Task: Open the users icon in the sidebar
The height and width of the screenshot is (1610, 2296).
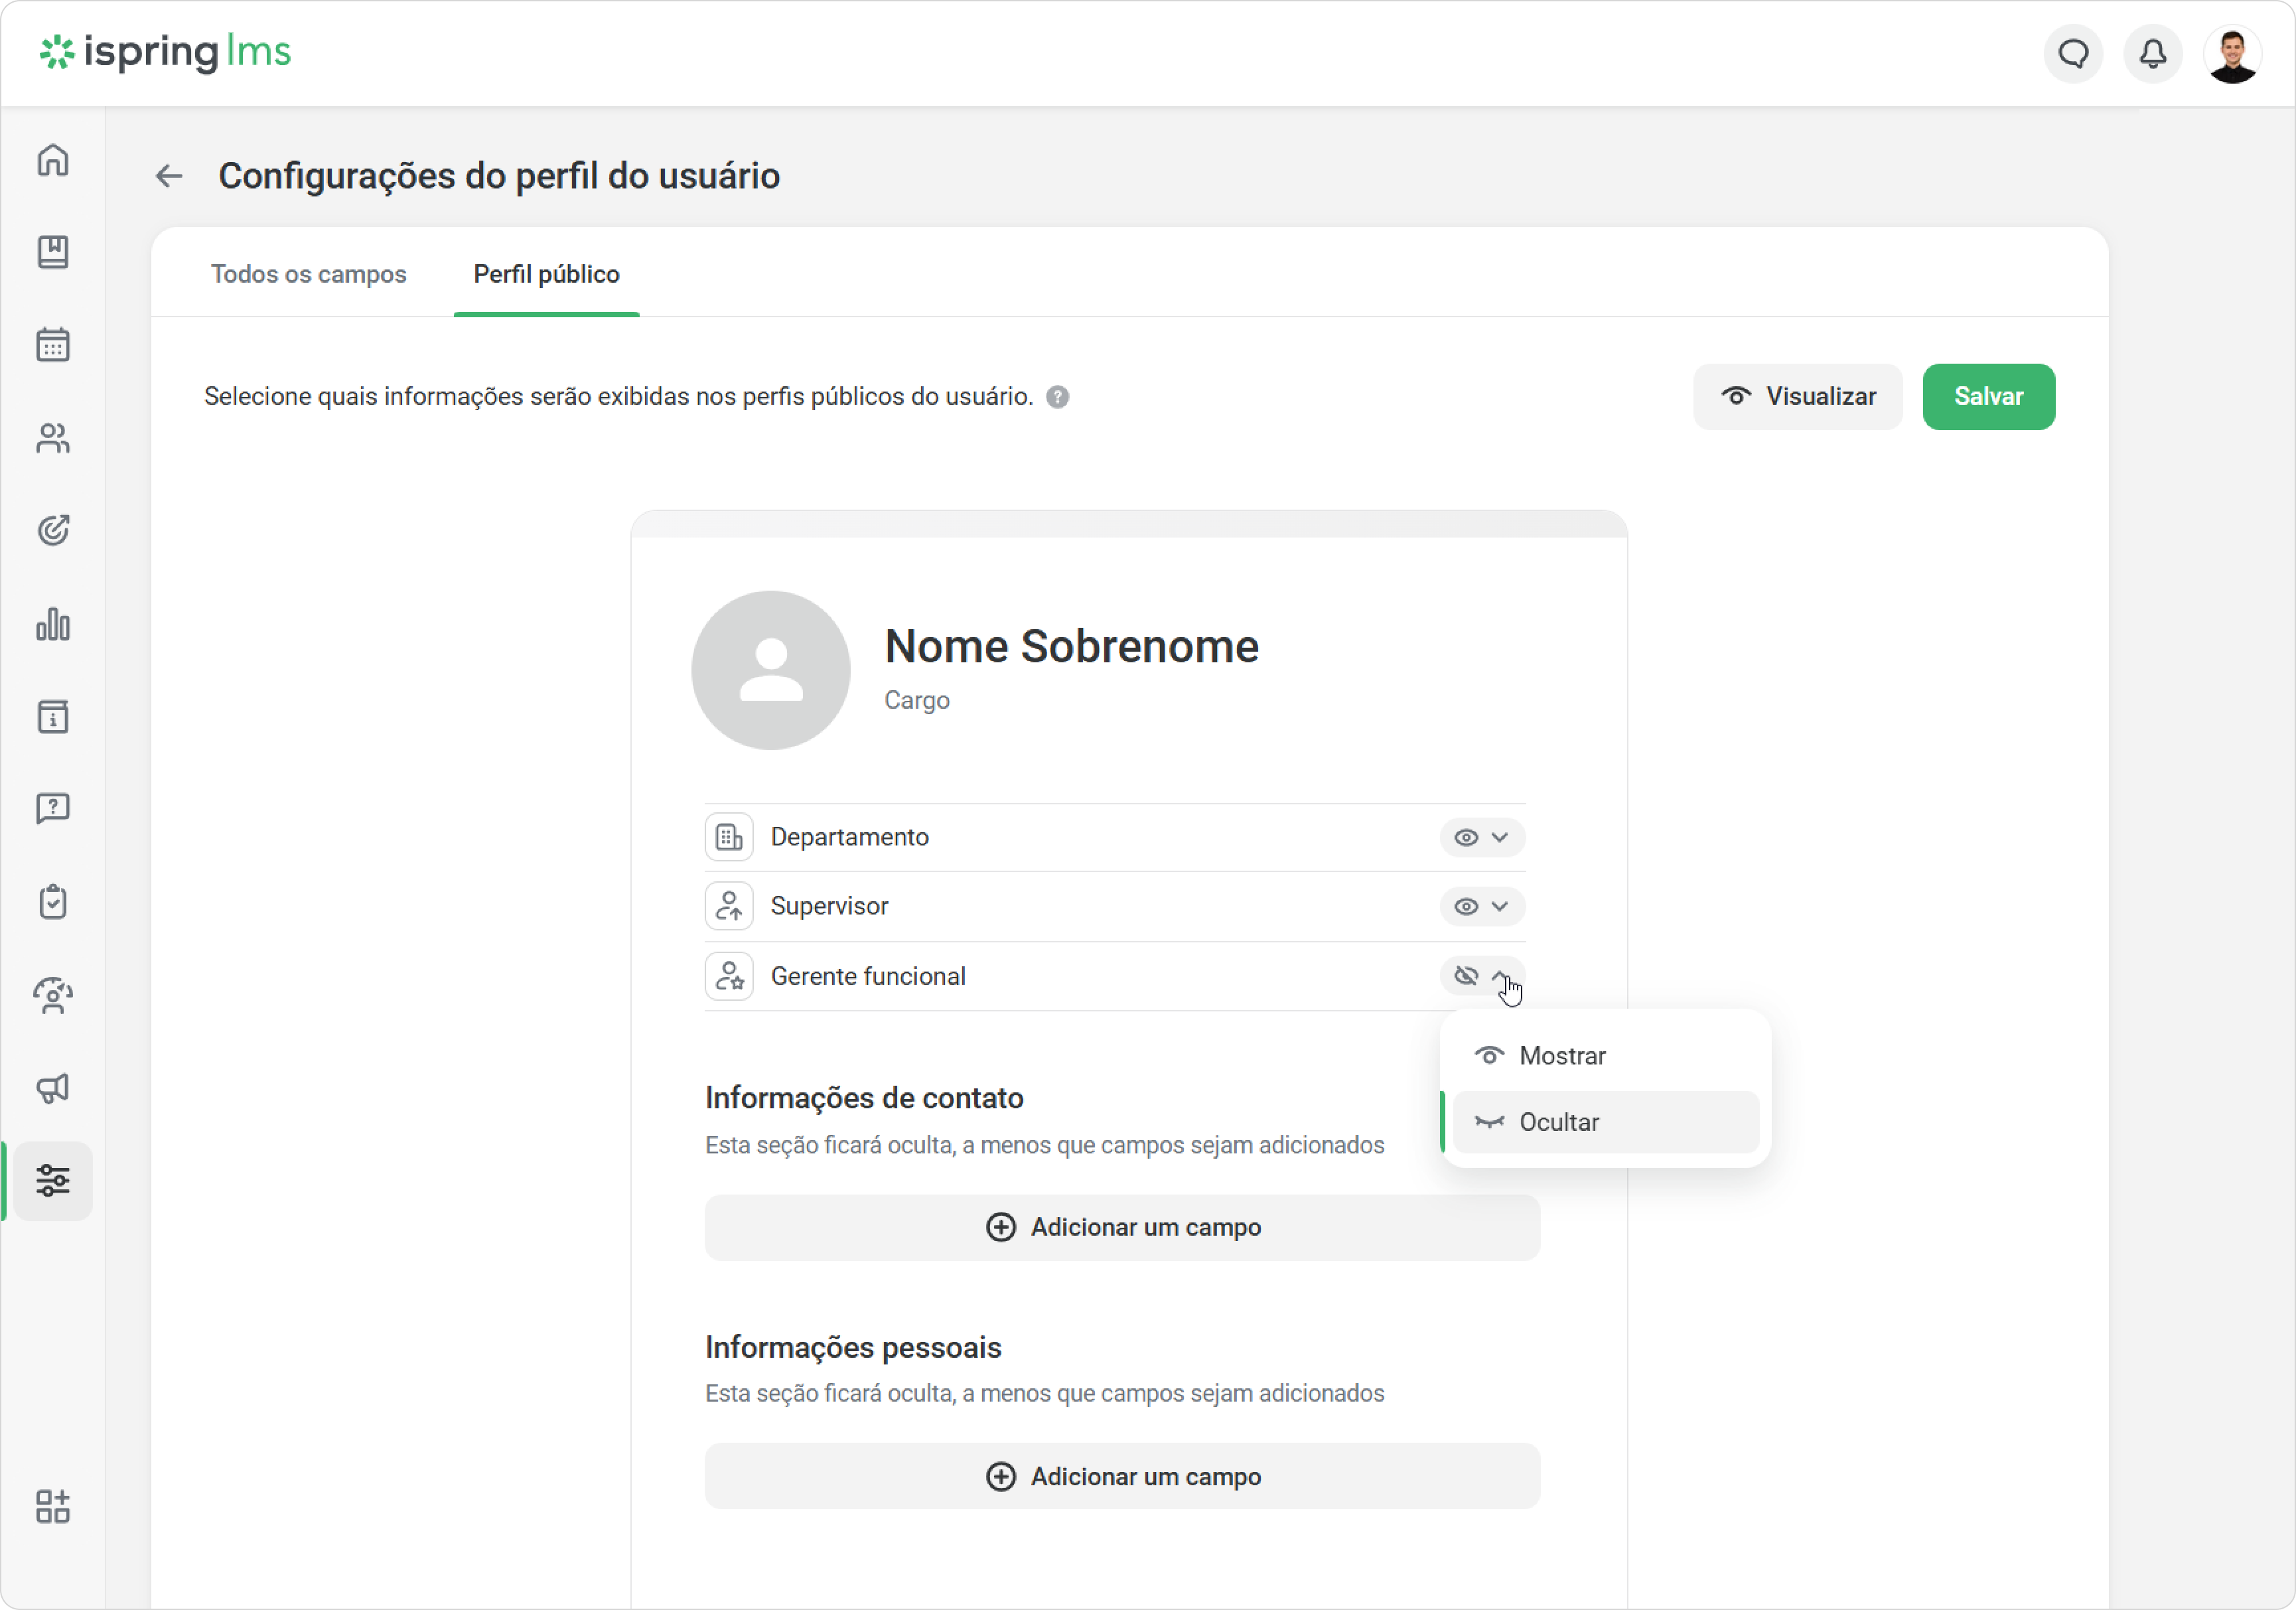Action: click(53, 438)
